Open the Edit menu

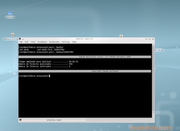pyautogui.click(x=27, y=42)
